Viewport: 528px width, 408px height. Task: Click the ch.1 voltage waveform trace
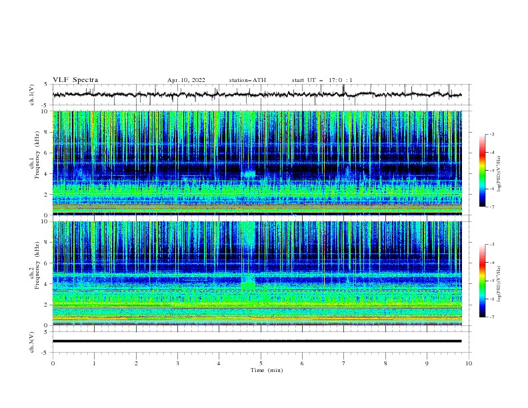click(x=257, y=95)
